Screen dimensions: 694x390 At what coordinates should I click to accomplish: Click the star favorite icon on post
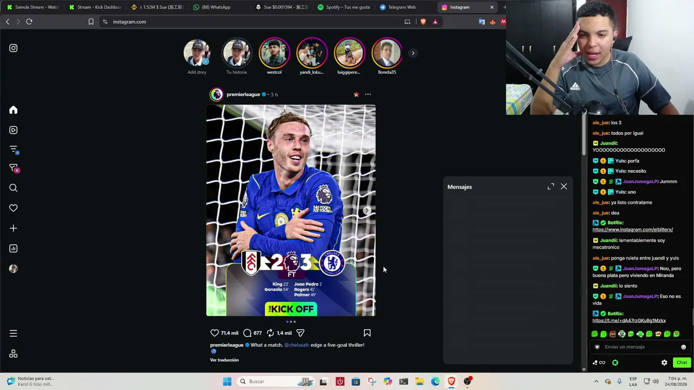click(356, 94)
